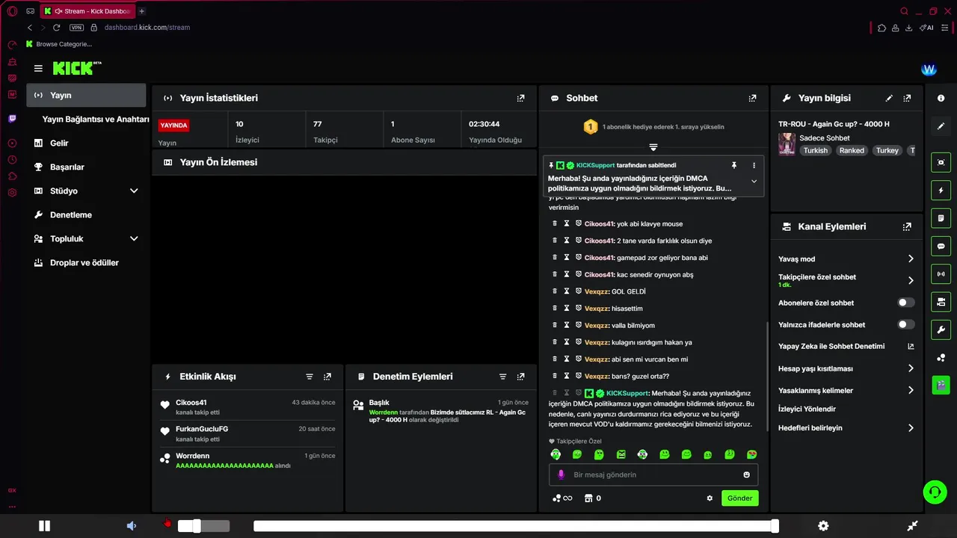Go to Gelir in the sidebar
Screen dimensions: 957x538
point(87,143)
